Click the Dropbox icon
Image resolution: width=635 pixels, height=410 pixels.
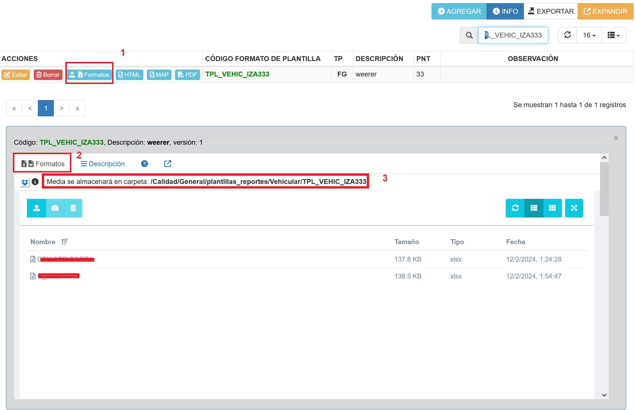[x=25, y=182]
